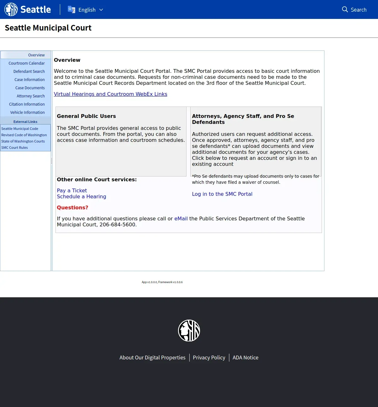
Task: Click the Other online Court services heading
Action: tap(97, 179)
